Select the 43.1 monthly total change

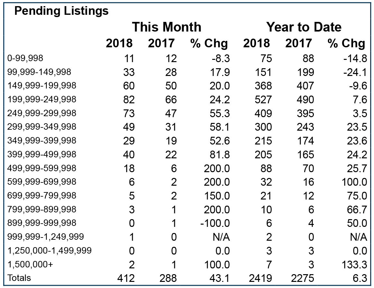tap(220, 278)
